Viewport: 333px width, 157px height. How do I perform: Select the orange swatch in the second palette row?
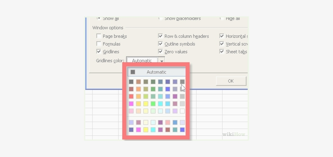coord(138,89)
